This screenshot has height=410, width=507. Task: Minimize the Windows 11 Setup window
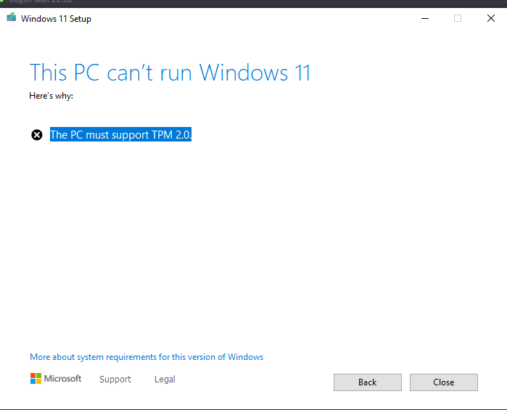click(425, 18)
